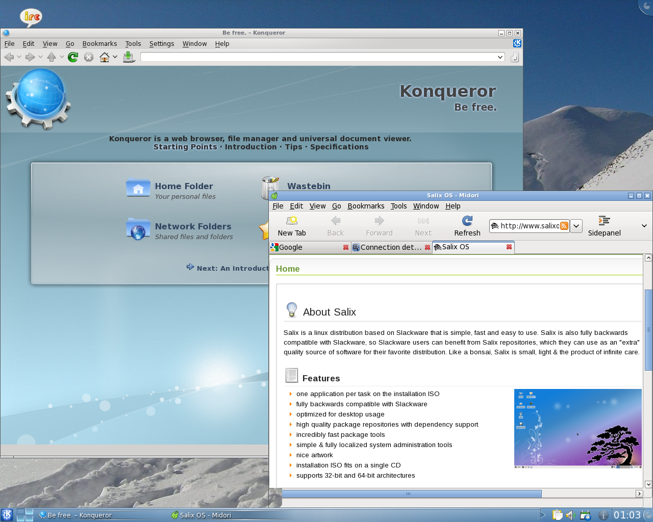
Task: Open the Wastebin trash can icon
Action: (270, 187)
